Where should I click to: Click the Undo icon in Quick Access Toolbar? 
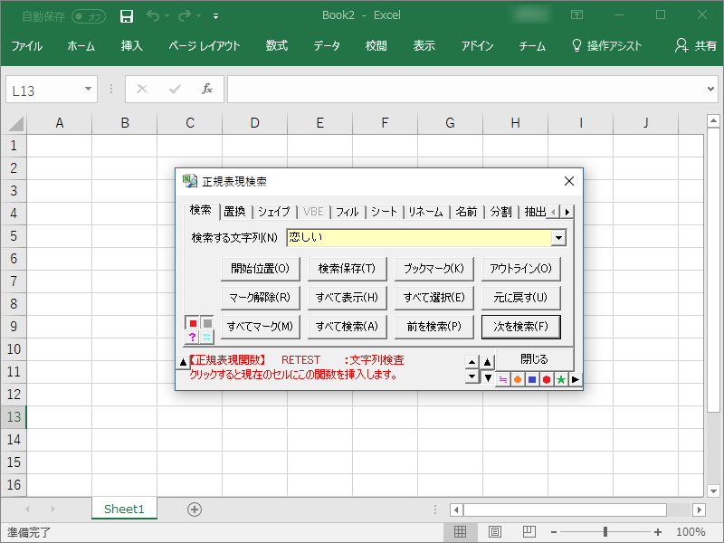(150, 15)
